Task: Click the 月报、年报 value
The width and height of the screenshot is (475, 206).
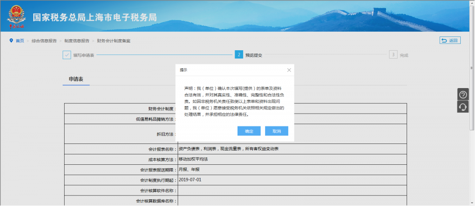Action: (x=189, y=170)
